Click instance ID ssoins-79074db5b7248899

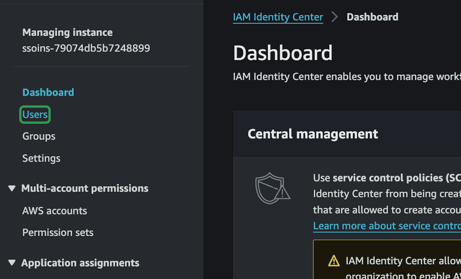coord(86,48)
